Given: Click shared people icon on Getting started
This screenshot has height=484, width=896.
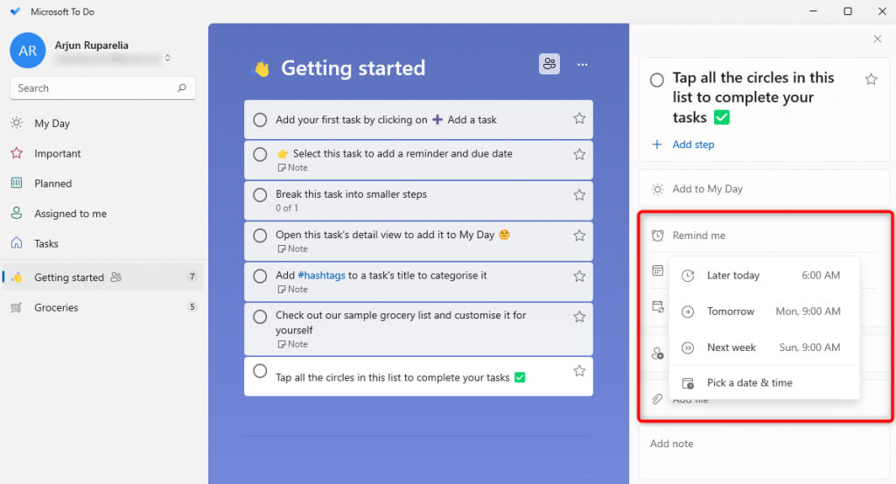Looking at the screenshot, I should (116, 277).
